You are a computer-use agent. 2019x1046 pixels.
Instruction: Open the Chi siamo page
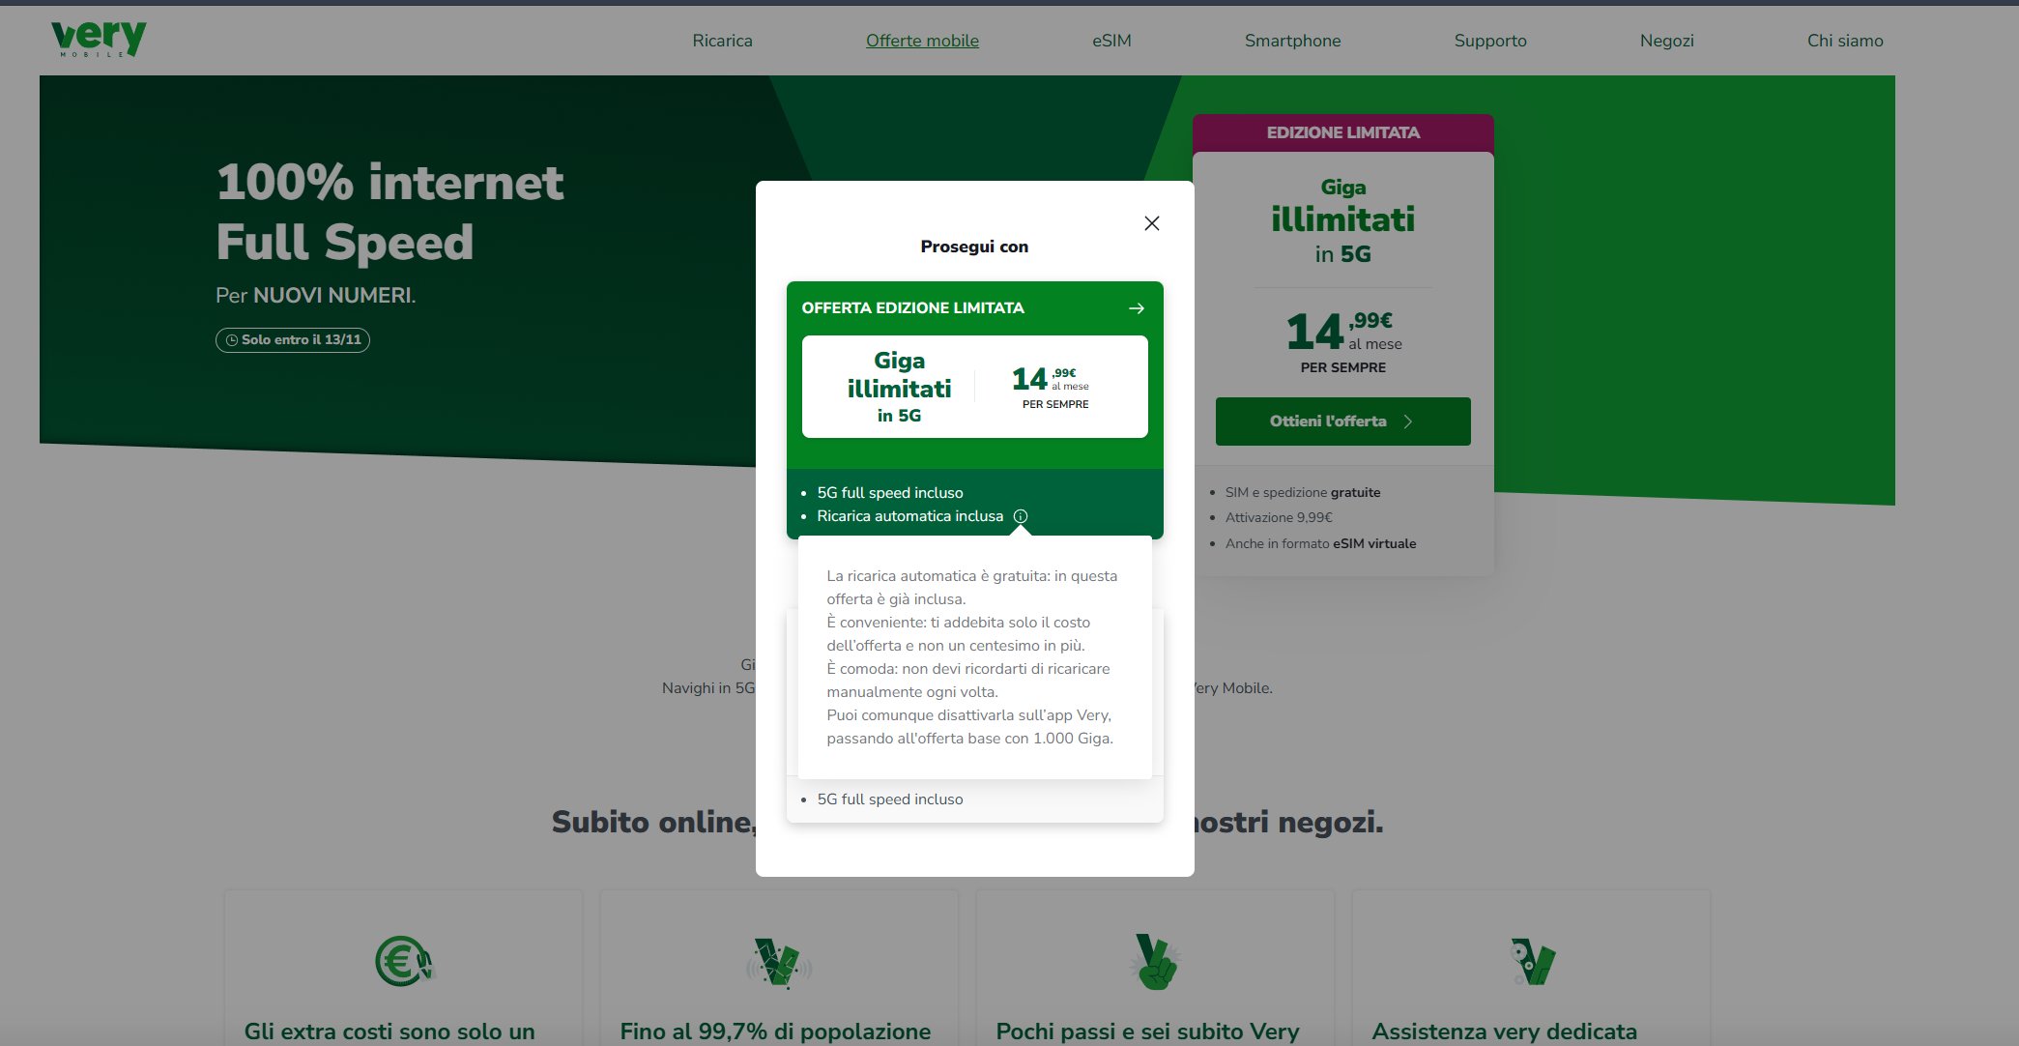coord(1845,41)
